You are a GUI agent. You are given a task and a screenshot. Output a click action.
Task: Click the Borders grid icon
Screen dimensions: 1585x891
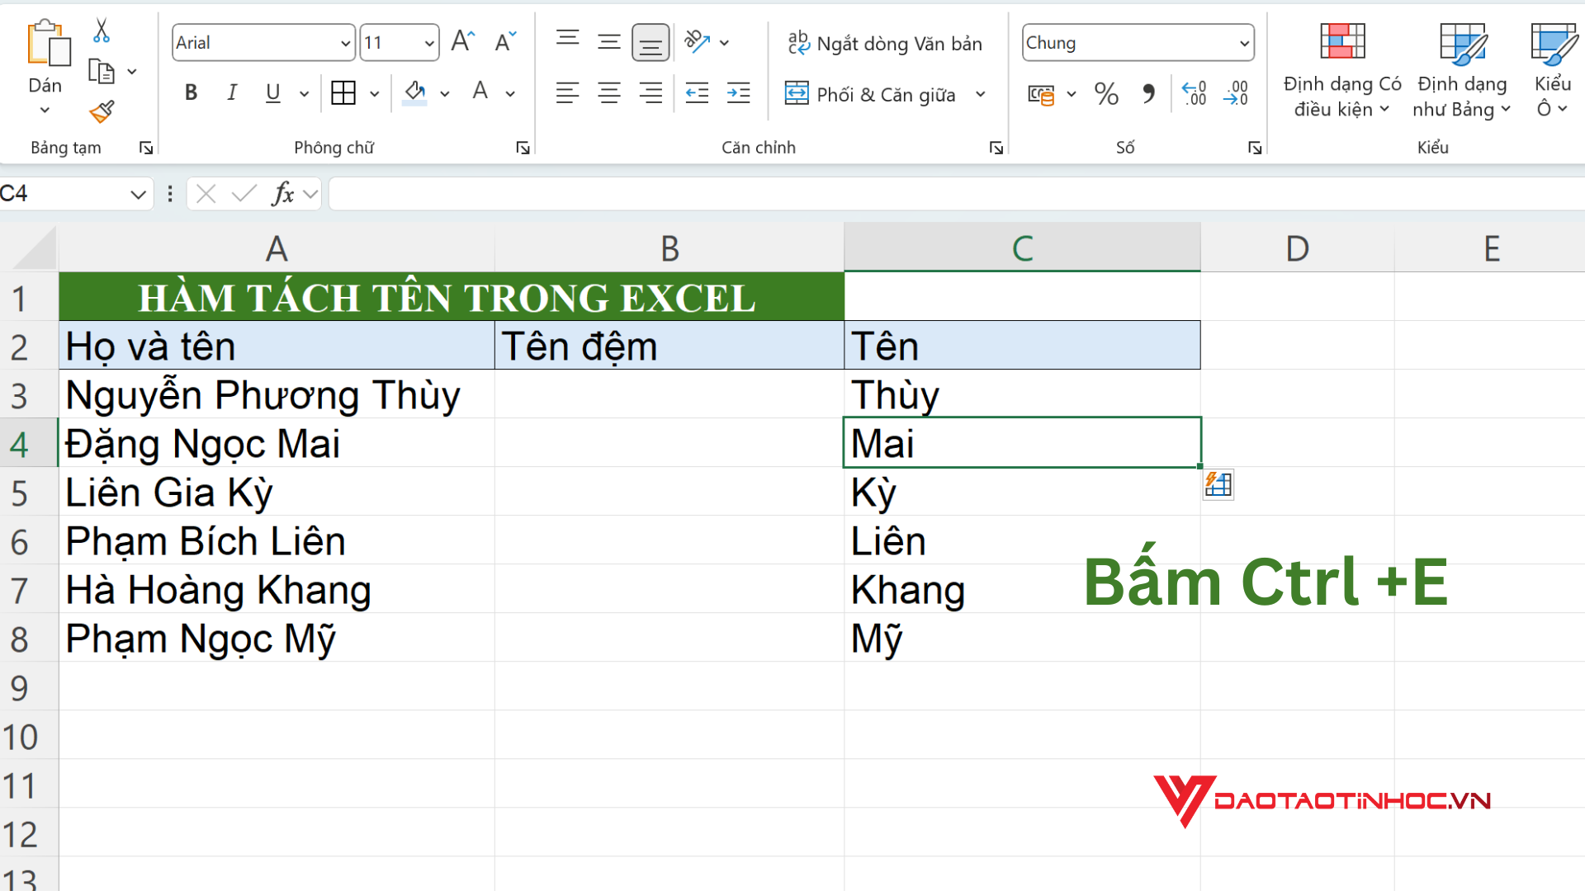(x=343, y=93)
